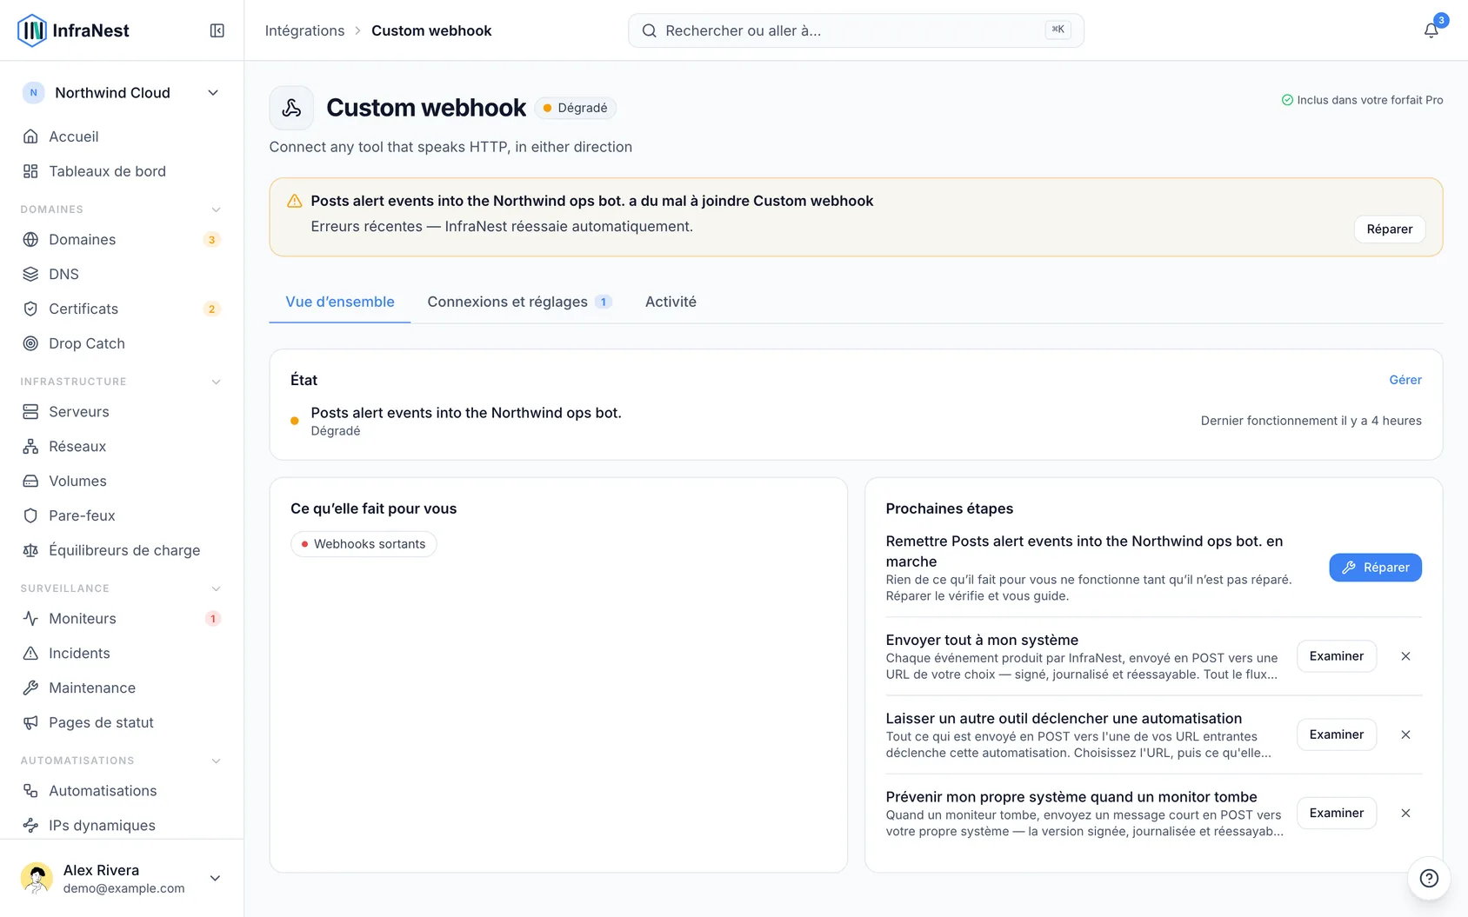1468x917 pixels.
Task: Collapse the sidebar panel icon
Action: (217, 30)
